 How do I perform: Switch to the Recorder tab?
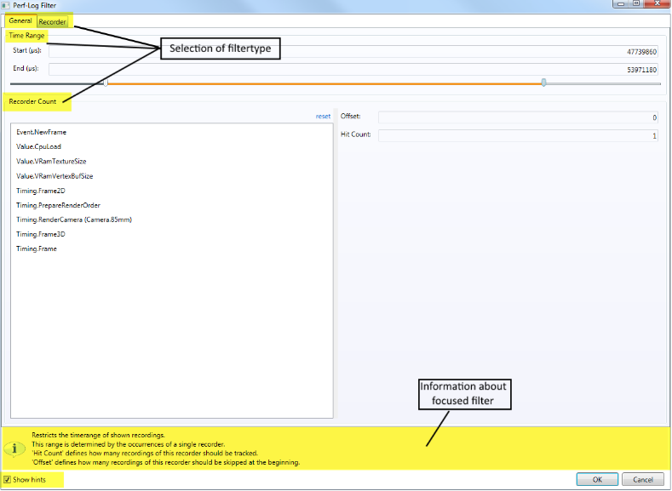pos(52,22)
